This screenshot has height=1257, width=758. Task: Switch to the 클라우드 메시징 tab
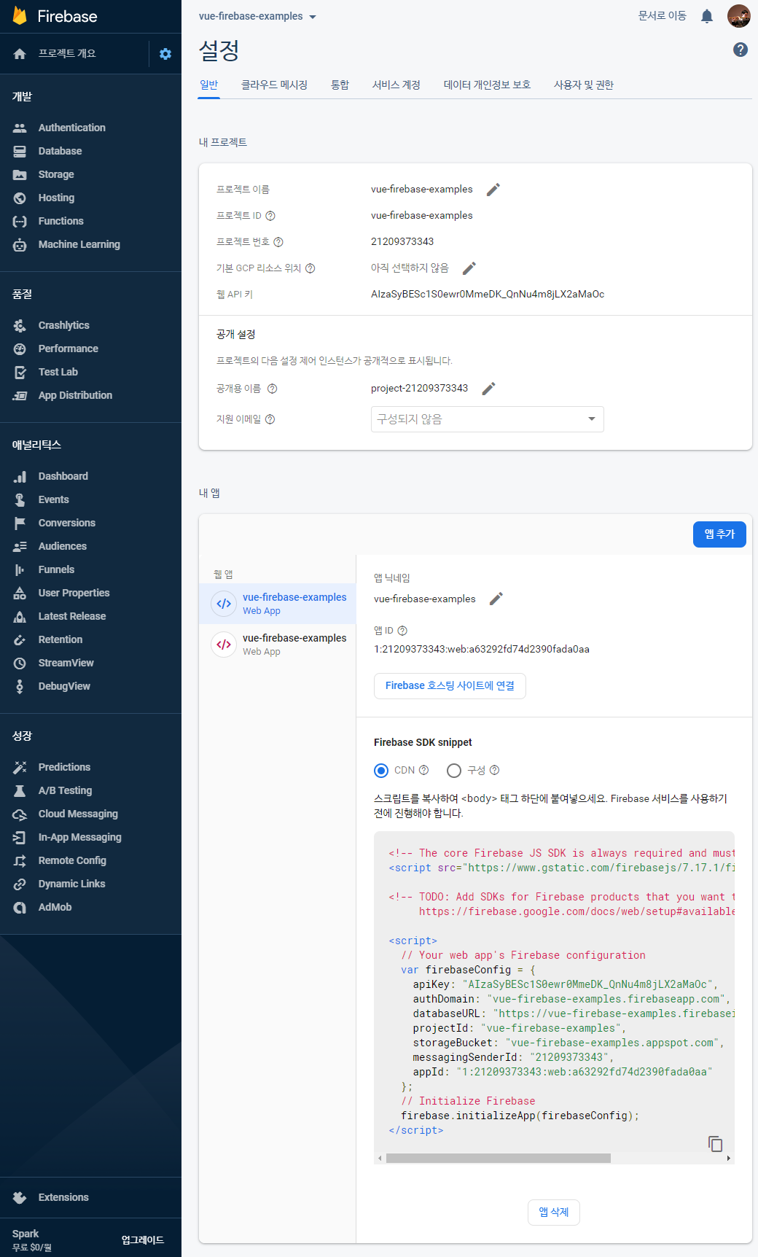(x=274, y=85)
